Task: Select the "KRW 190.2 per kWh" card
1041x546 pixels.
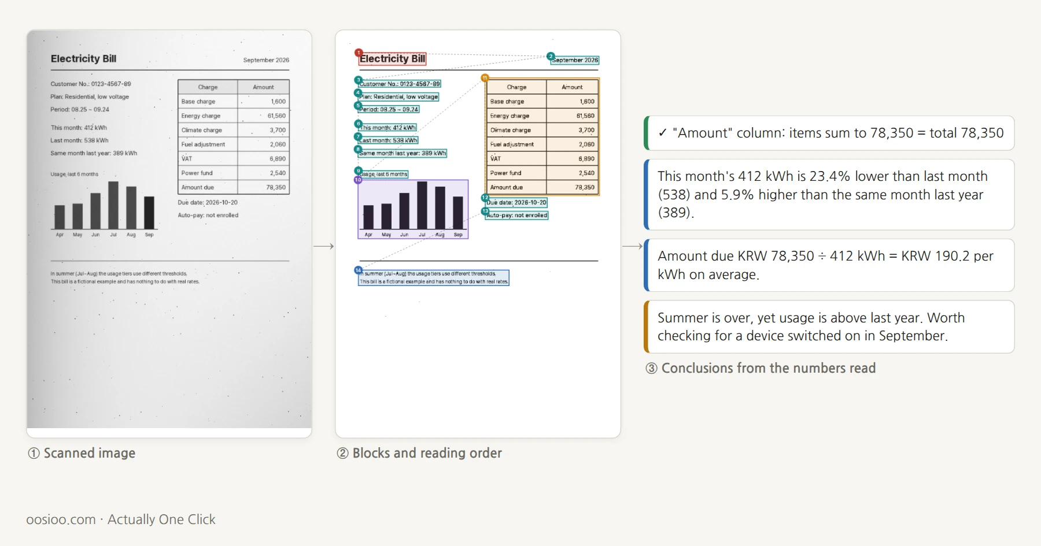Action: [x=829, y=265]
